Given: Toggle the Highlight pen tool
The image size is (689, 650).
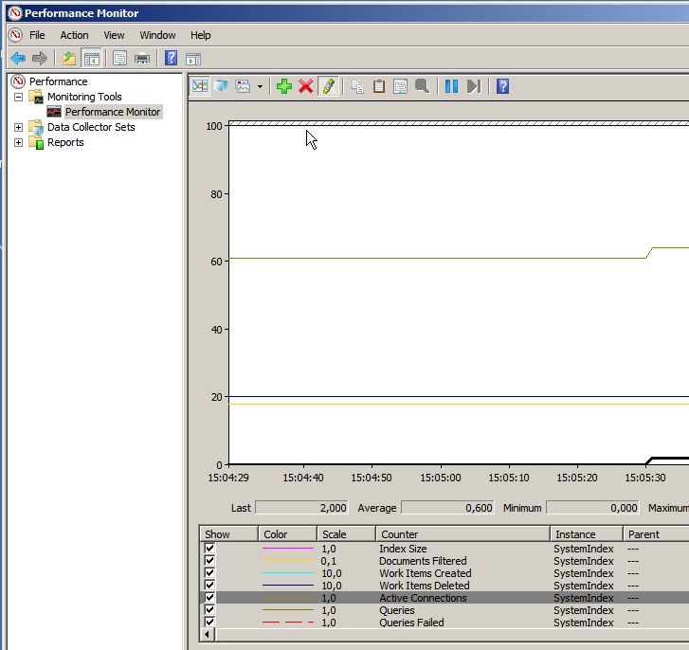Looking at the screenshot, I should tap(328, 86).
